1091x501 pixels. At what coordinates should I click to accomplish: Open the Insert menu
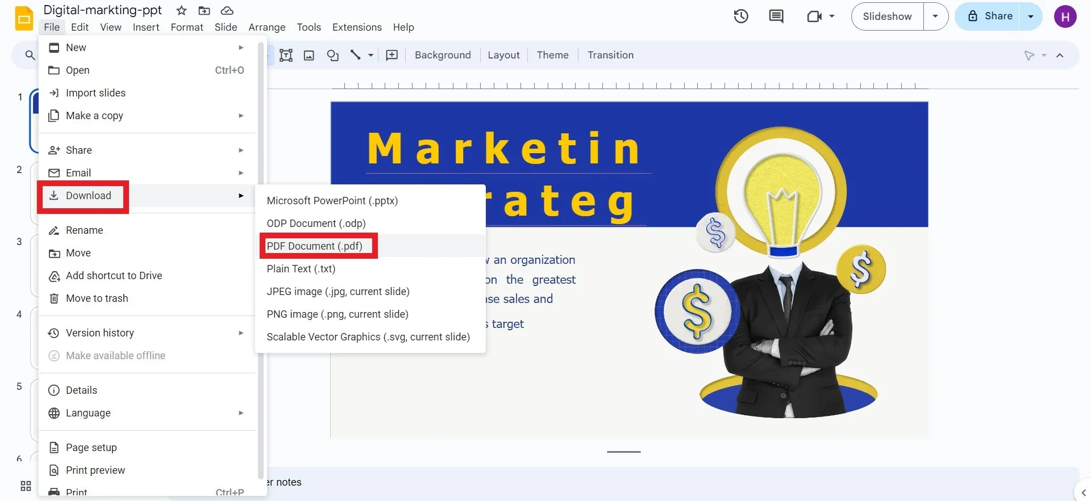pyautogui.click(x=146, y=27)
